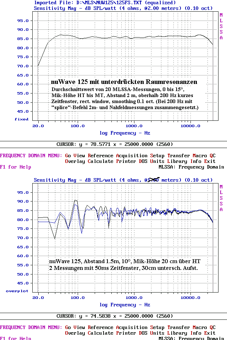Open Acquisition in the lower menu

(x=132, y=328)
